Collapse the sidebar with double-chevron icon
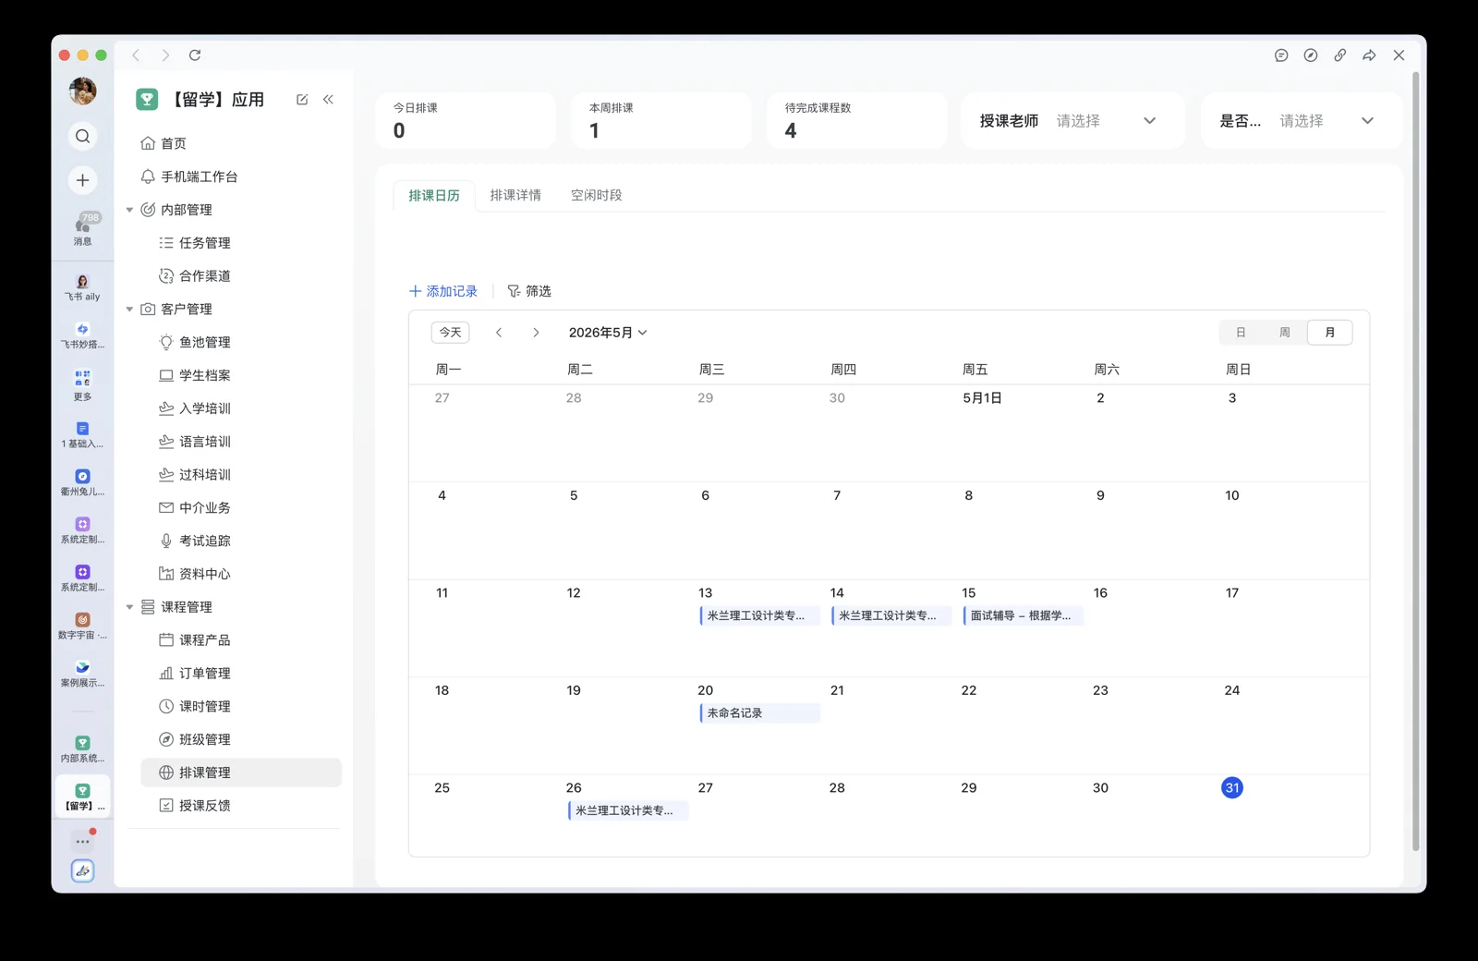This screenshot has width=1478, height=961. [328, 100]
